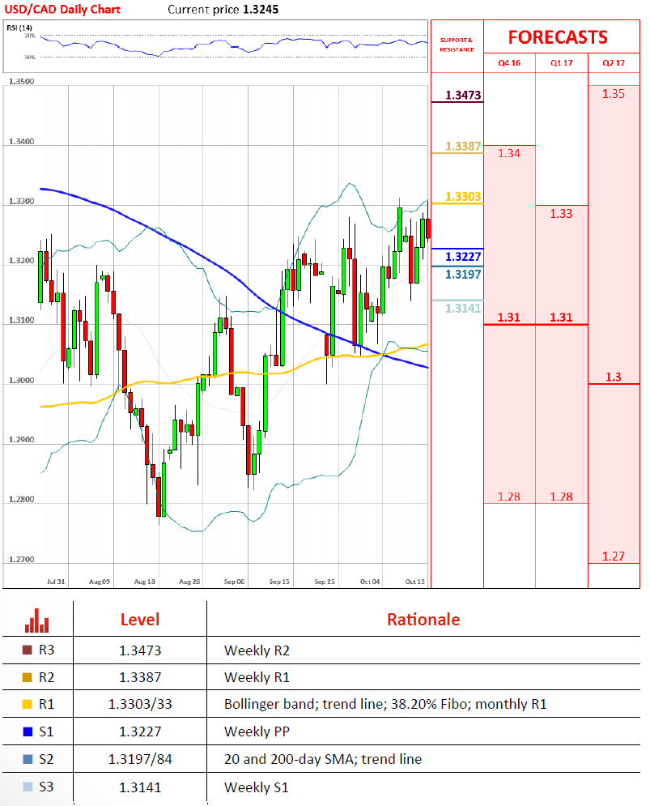Screen dimensions: 650x806
Task: Select the 1.3141 support label on chart
Action: click(x=463, y=309)
